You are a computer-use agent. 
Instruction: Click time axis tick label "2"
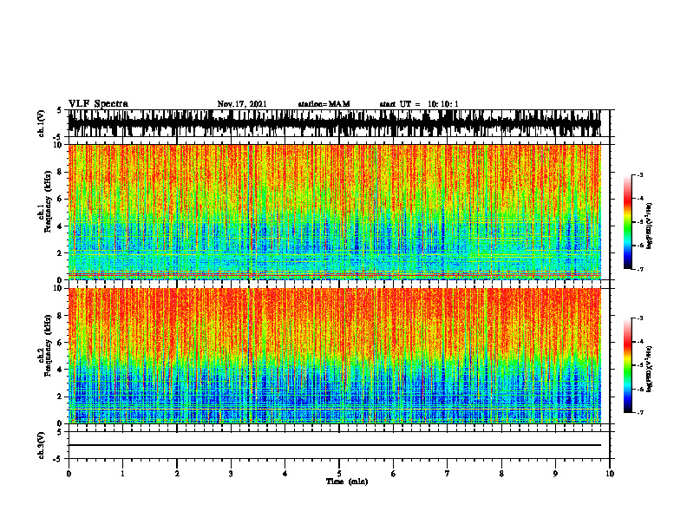(177, 474)
